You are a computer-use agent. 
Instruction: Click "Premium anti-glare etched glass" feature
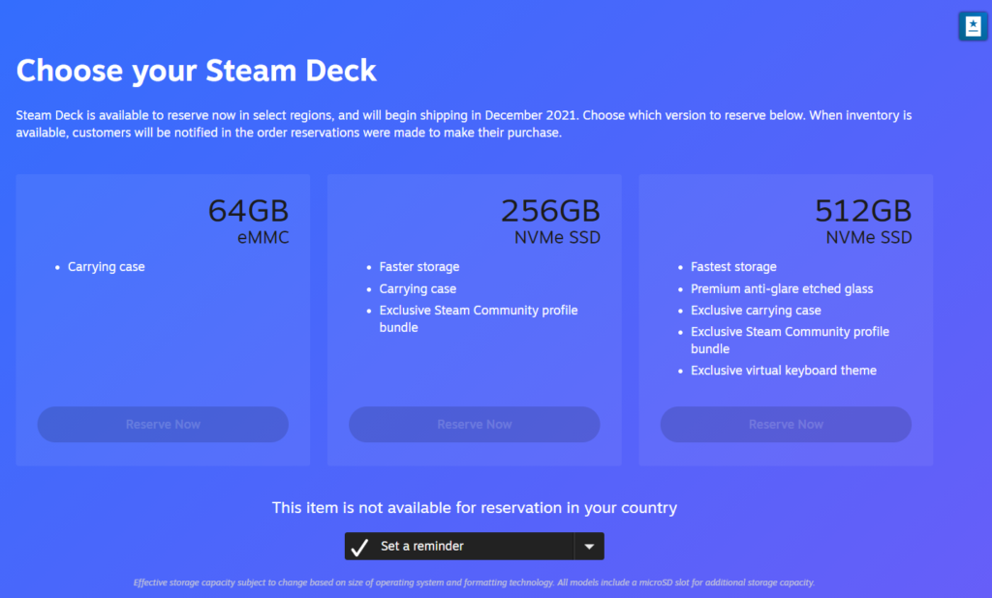(782, 289)
